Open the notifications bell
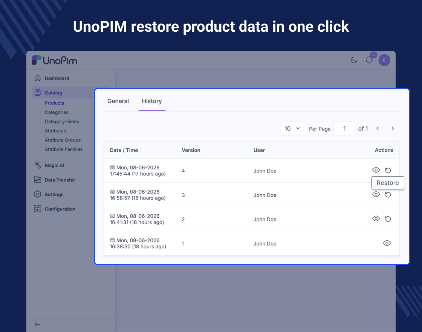The height and width of the screenshot is (332, 422). pos(369,60)
